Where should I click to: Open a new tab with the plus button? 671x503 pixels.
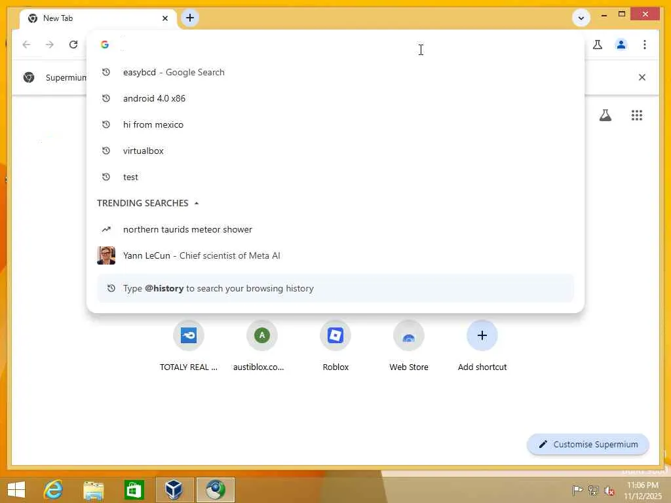point(190,18)
